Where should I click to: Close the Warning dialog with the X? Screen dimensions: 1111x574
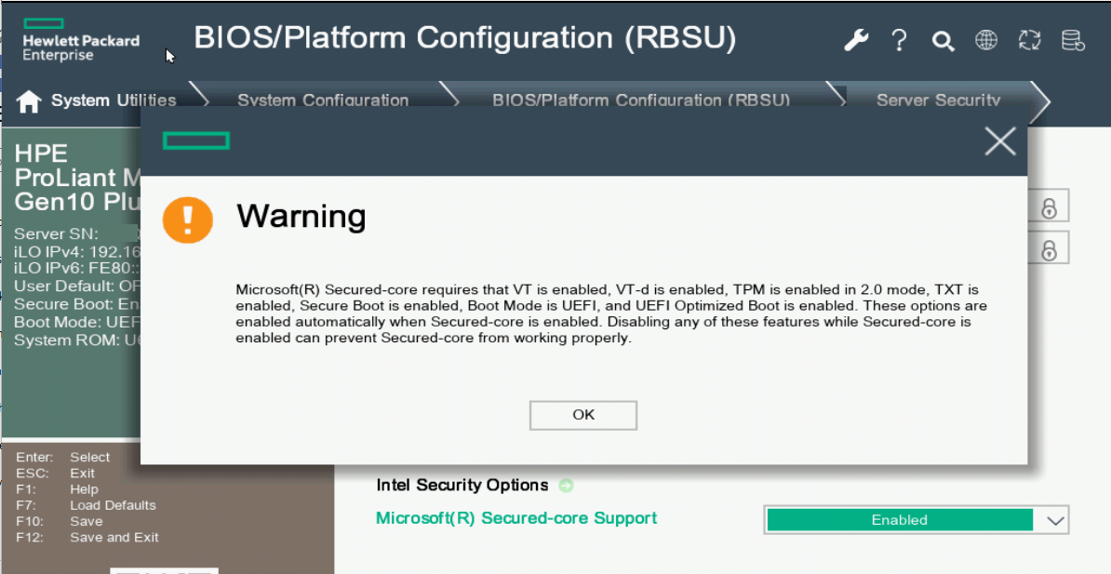click(x=1000, y=141)
